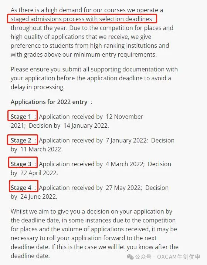Click the Applications for 2022 entry heading

49,102
